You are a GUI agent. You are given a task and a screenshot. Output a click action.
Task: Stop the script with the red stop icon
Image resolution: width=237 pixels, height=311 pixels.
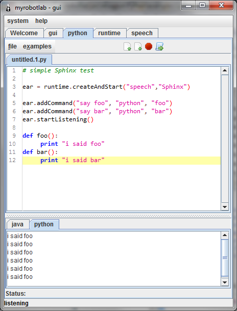click(x=149, y=46)
